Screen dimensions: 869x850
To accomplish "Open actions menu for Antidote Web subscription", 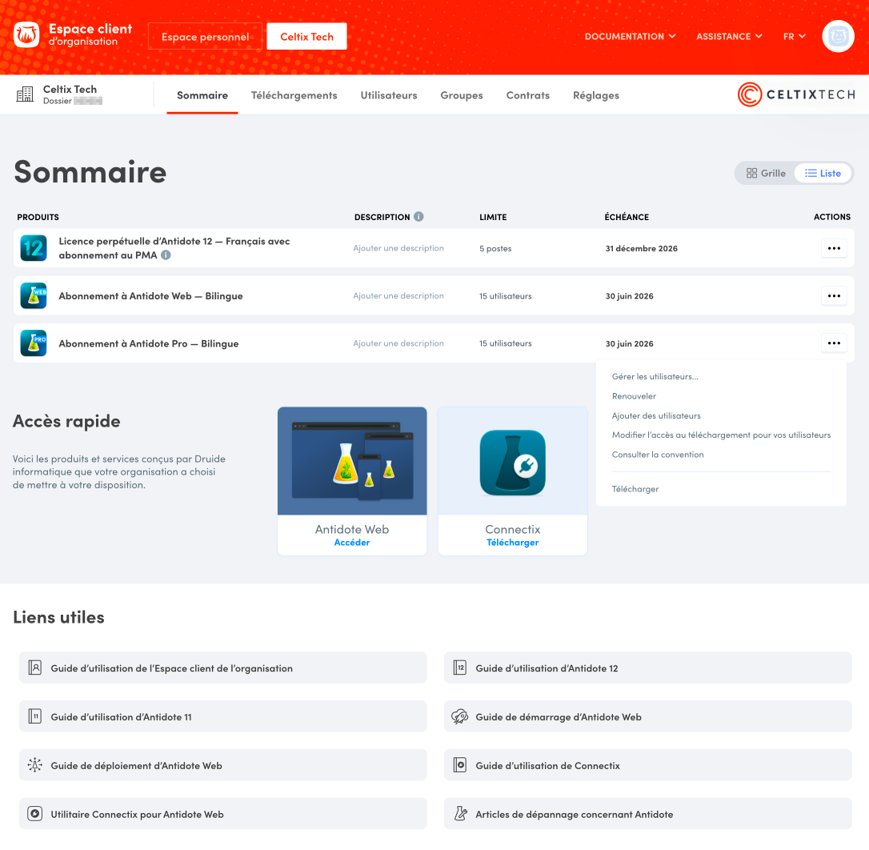I will pos(834,296).
